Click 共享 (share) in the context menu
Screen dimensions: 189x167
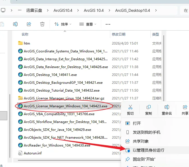185,110
